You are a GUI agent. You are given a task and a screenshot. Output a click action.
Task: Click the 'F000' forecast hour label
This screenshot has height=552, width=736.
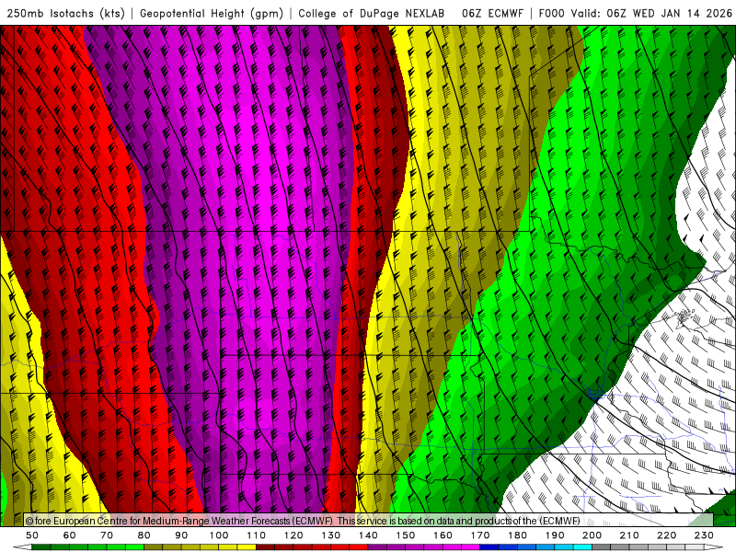[551, 13]
